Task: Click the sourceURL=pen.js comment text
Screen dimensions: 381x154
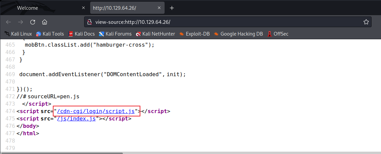Action: (48, 97)
